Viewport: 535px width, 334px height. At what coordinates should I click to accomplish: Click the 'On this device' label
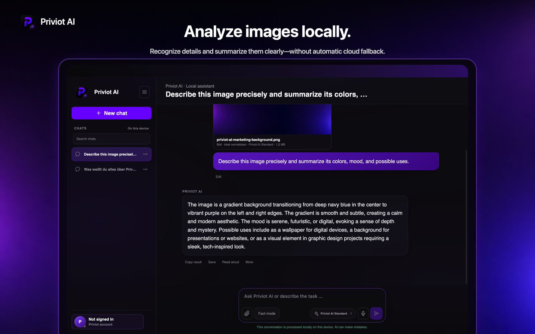(138, 129)
